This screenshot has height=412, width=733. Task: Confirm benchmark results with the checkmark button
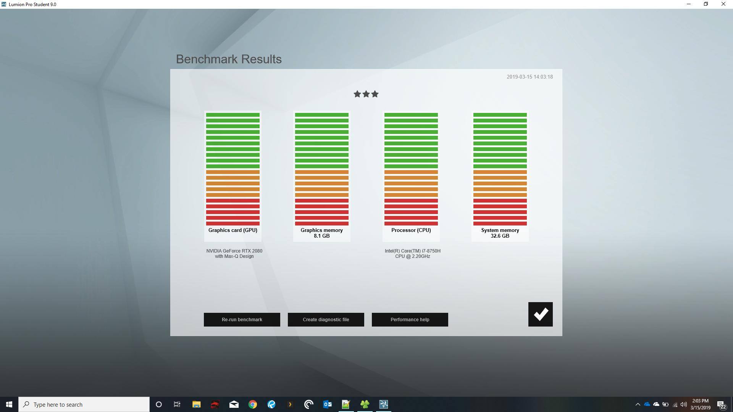[540, 314]
